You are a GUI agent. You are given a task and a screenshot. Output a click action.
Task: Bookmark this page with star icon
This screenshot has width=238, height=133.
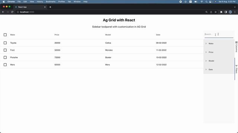click(x=216, y=12)
